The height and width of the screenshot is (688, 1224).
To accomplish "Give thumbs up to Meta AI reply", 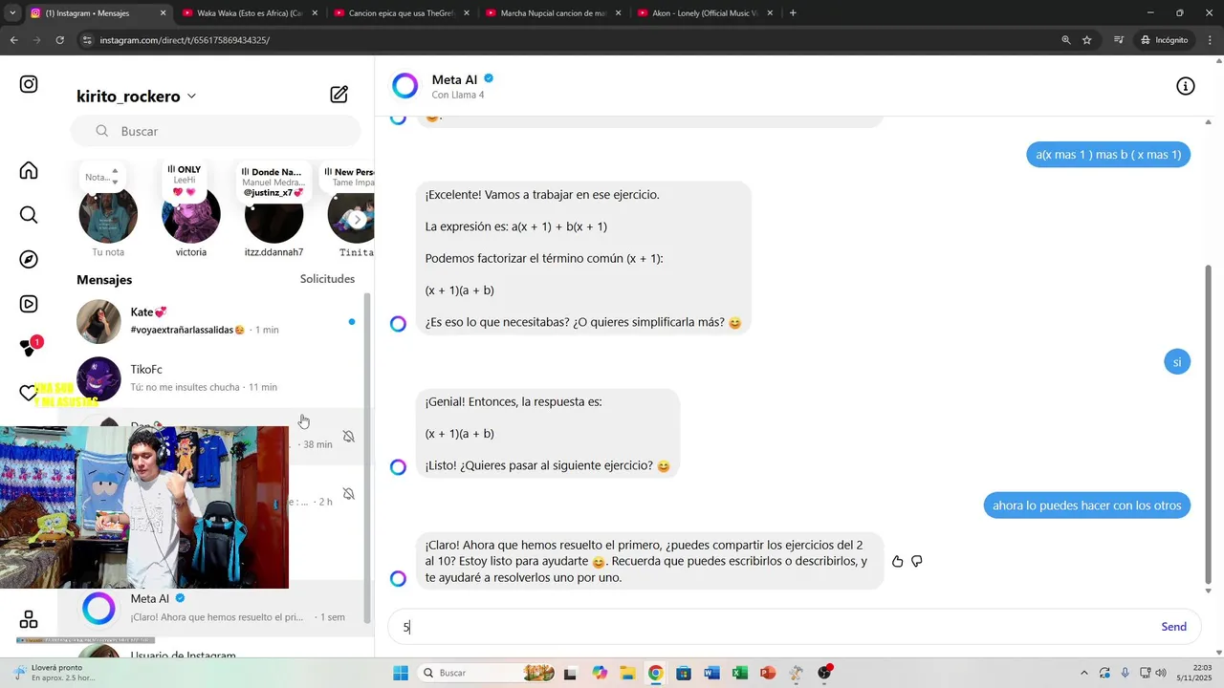I will (897, 561).
